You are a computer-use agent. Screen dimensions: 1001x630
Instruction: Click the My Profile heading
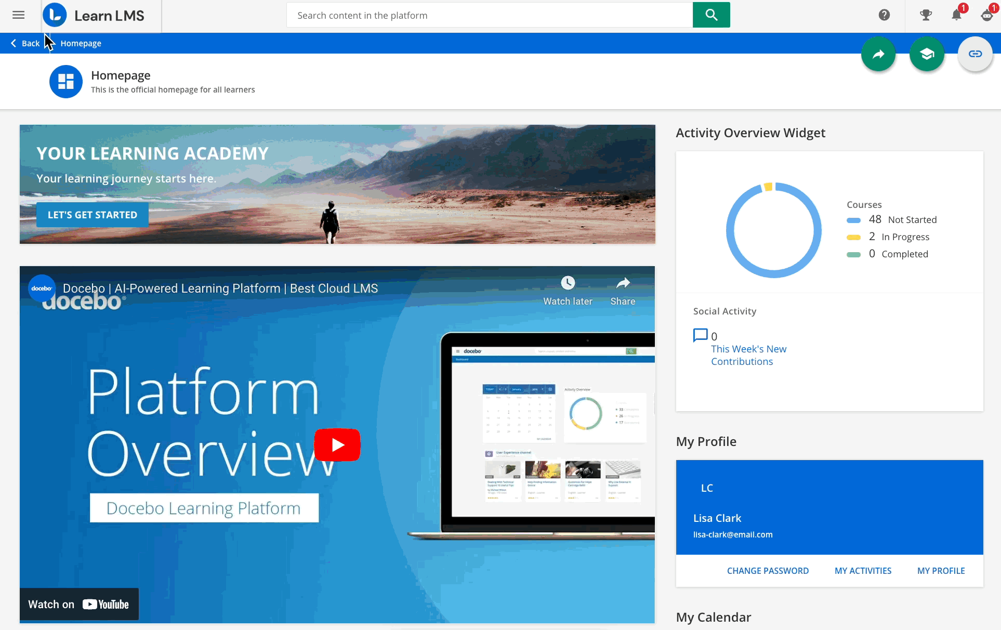pyautogui.click(x=706, y=441)
